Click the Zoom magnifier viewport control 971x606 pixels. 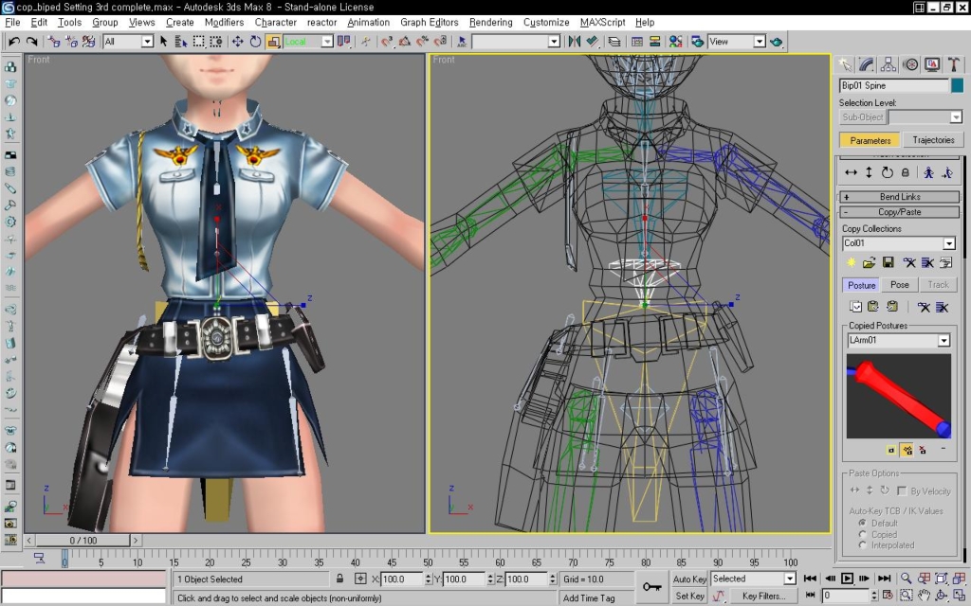(x=906, y=579)
